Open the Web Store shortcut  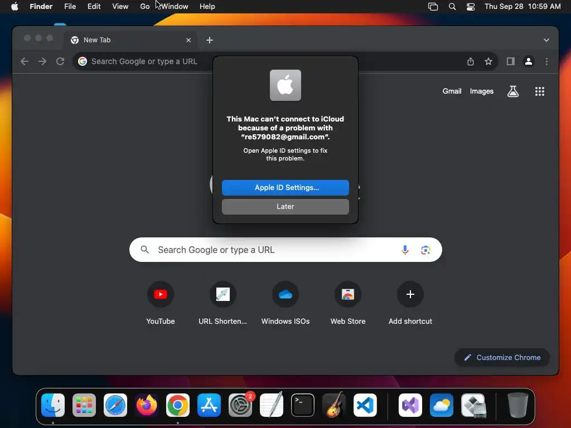348,303
